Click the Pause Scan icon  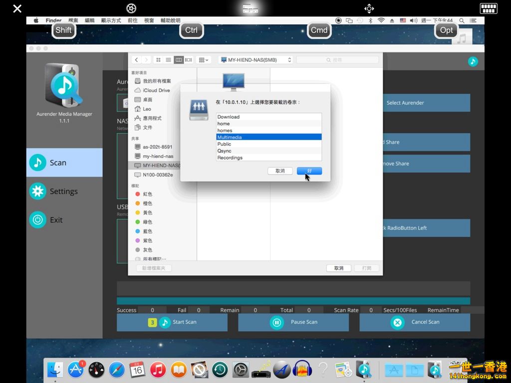(276, 322)
